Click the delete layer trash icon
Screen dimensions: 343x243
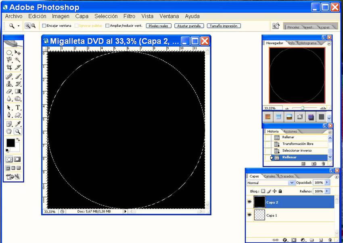click(330, 240)
